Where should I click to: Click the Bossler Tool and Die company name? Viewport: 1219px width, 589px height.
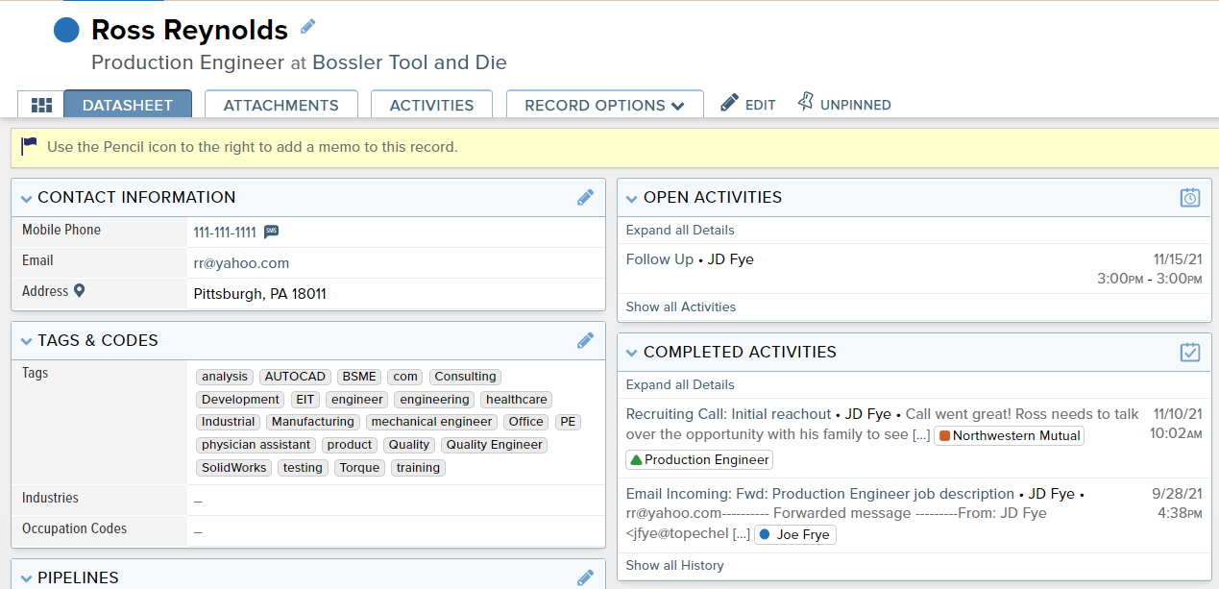(410, 62)
